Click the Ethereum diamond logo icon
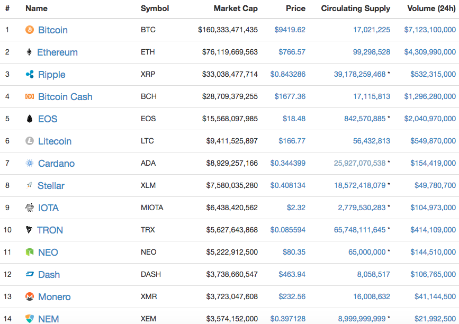The height and width of the screenshot is (324, 459). pos(29,52)
